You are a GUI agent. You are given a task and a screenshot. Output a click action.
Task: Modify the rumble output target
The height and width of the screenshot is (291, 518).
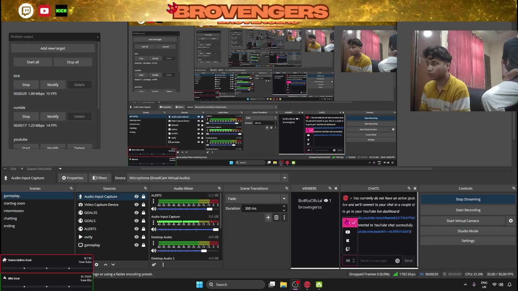click(x=53, y=116)
